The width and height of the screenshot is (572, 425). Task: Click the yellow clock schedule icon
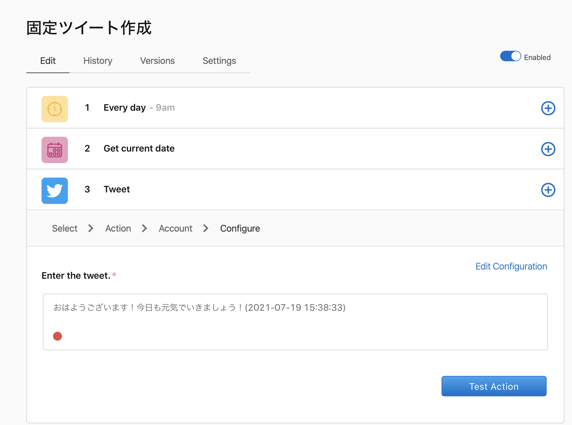pos(55,109)
